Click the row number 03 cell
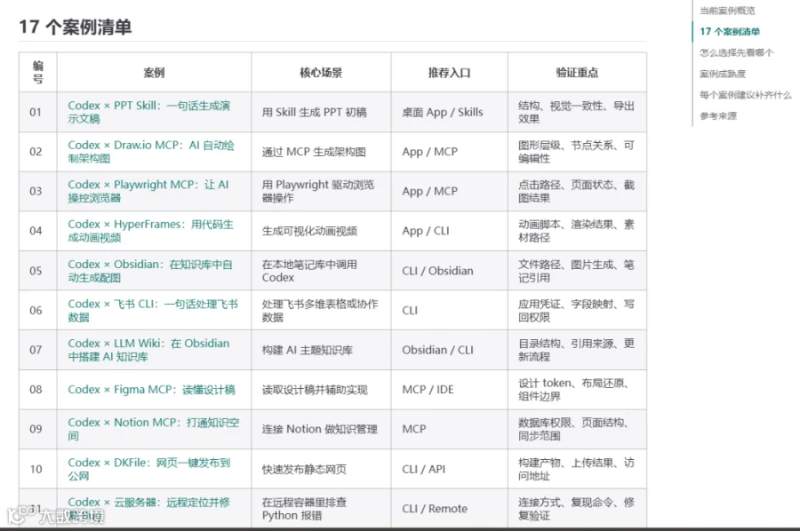The width and height of the screenshot is (800, 531). coord(37,191)
